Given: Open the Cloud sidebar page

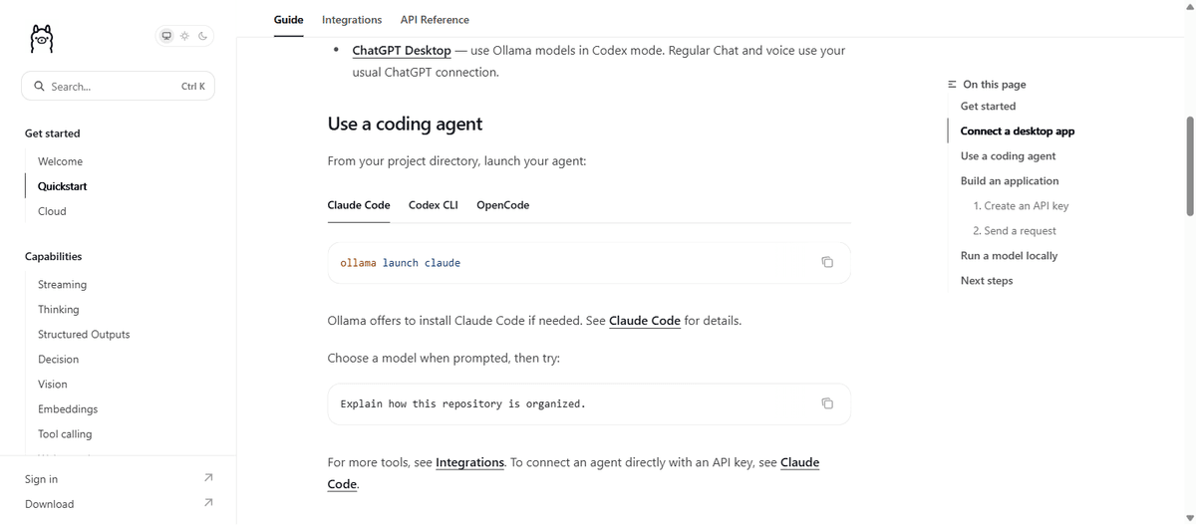Looking at the screenshot, I should click(52, 211).
